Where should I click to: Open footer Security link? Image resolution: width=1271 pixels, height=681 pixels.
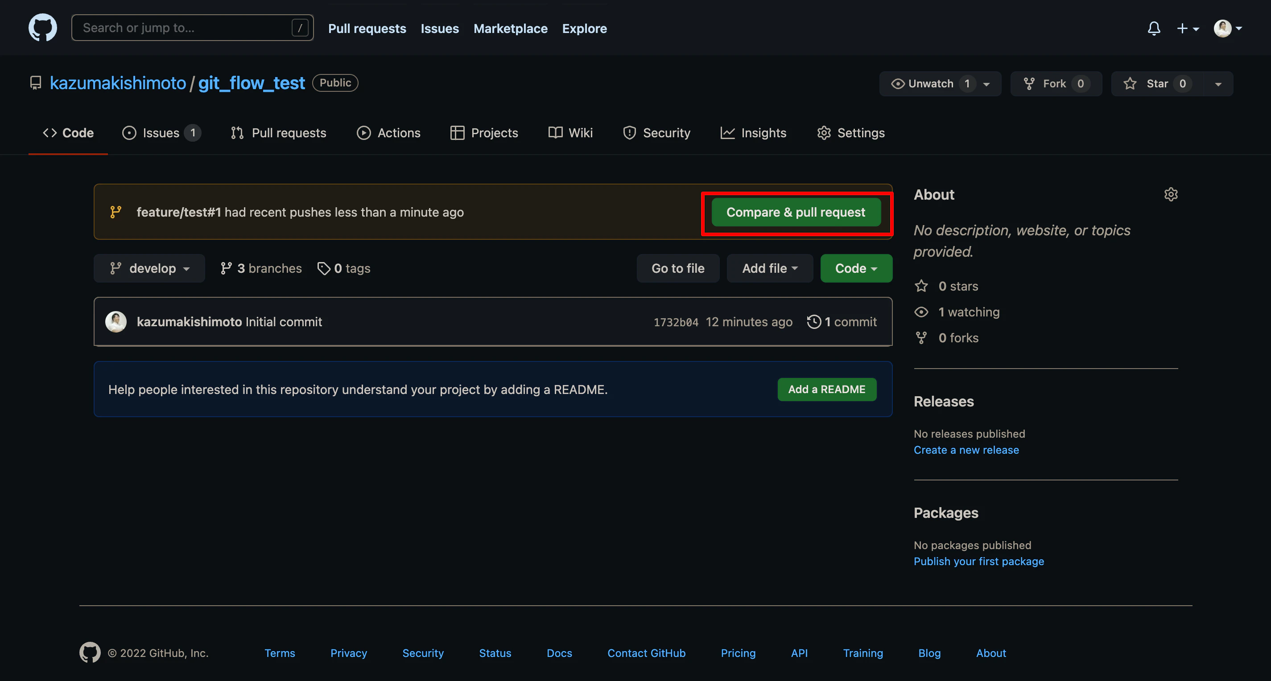point(423,653)
